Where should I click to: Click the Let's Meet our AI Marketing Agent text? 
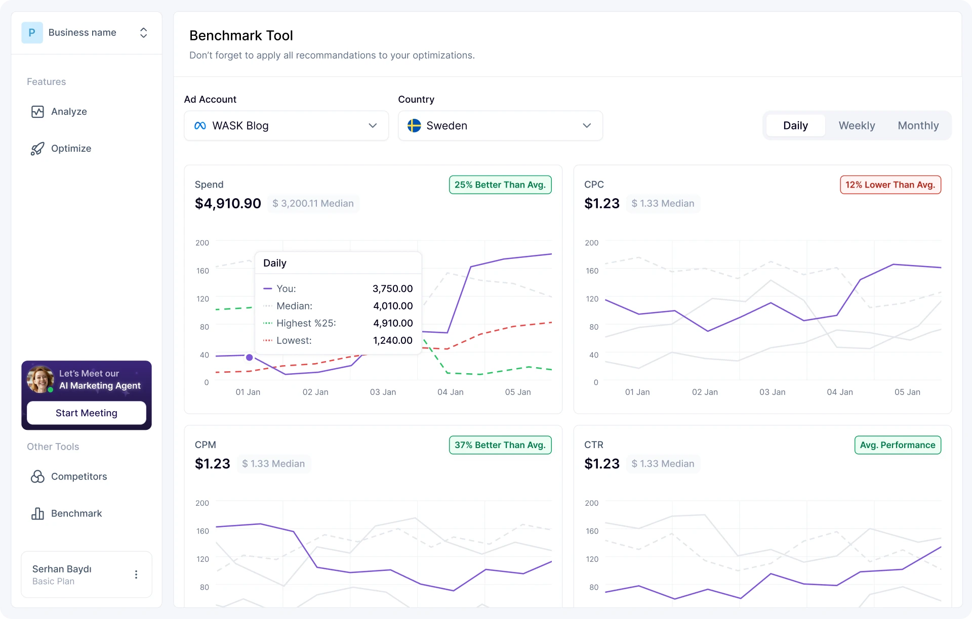click(x=100, y=380)
